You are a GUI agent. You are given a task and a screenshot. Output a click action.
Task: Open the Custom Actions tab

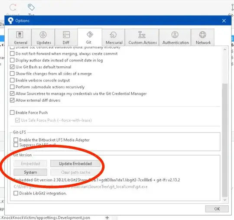click(x=142, y=37)
